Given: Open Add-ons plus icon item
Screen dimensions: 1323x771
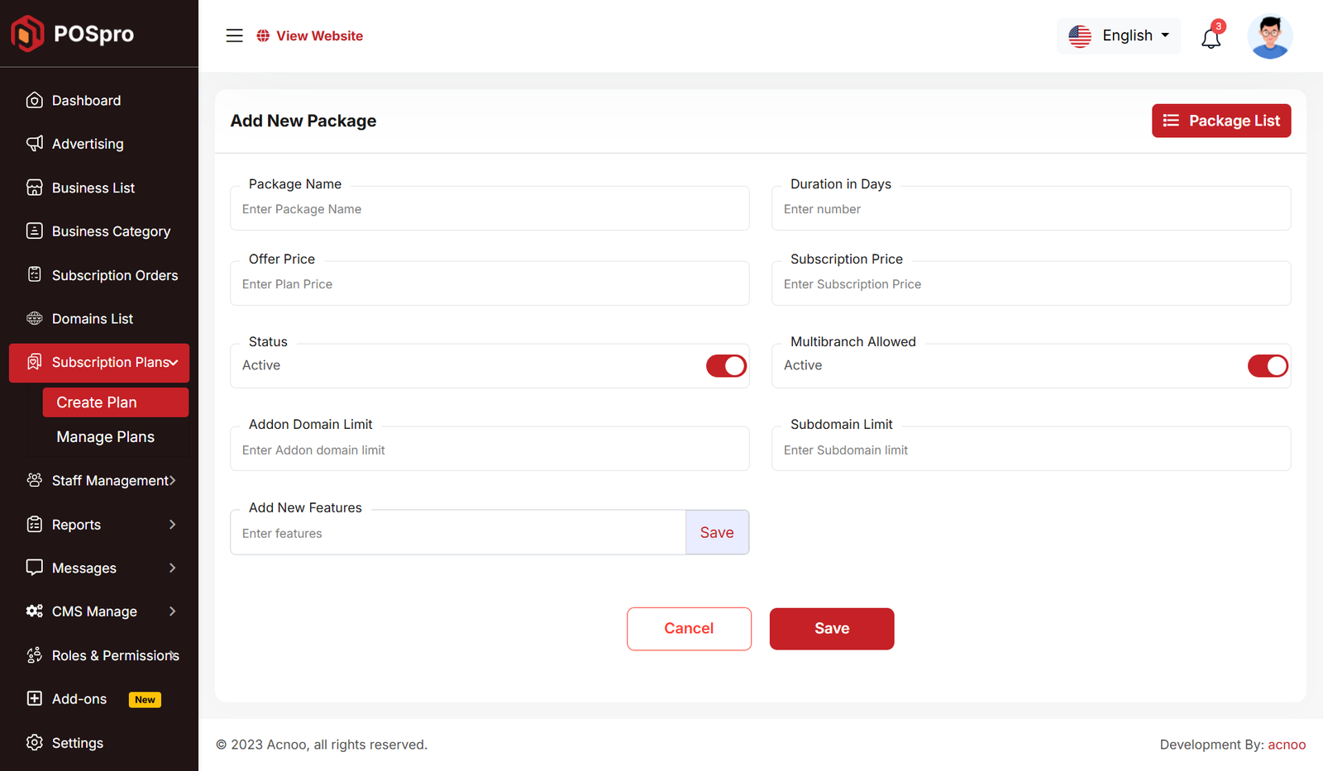Looking at the screenshot, I should point(35,698).
